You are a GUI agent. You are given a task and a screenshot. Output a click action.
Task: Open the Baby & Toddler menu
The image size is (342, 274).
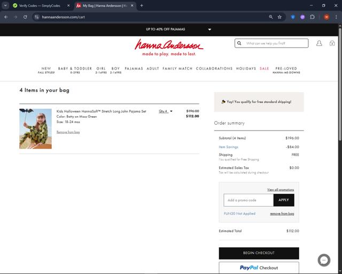[75, 70]
